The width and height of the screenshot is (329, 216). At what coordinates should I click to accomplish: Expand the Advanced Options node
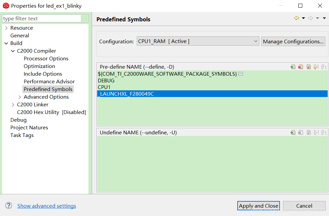point(20,97)
